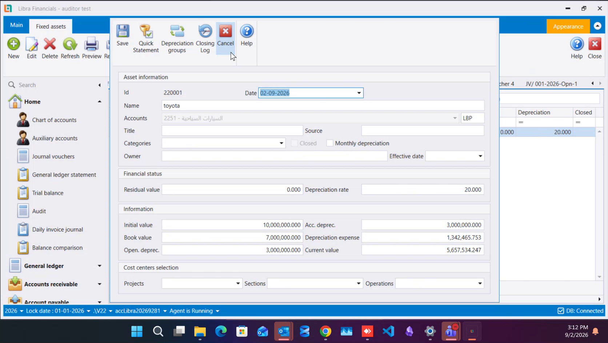The width and height of the screenshot is (608, 343).
Task: Expand the Categories dropdown
Action: pos(281,143)
